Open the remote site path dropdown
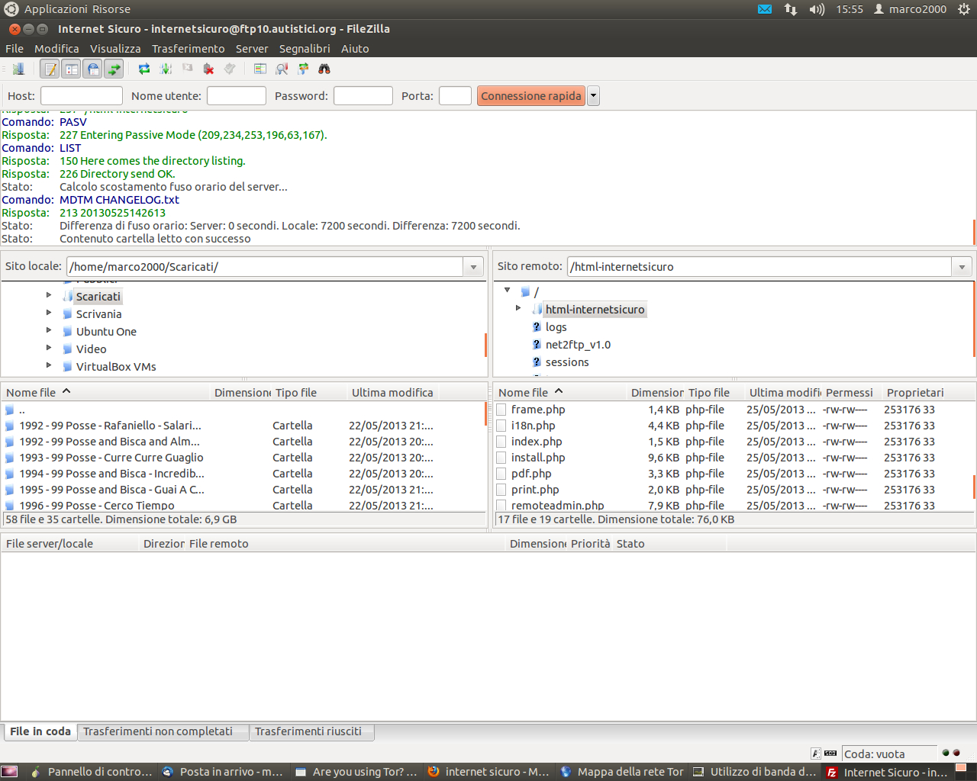 click(962, 267)
